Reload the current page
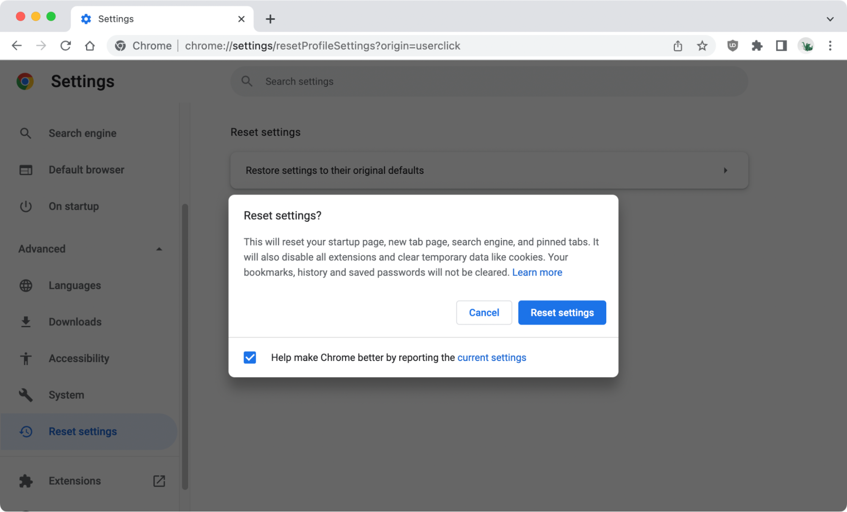Screen dimensions: 847x512 pos(65,46)
